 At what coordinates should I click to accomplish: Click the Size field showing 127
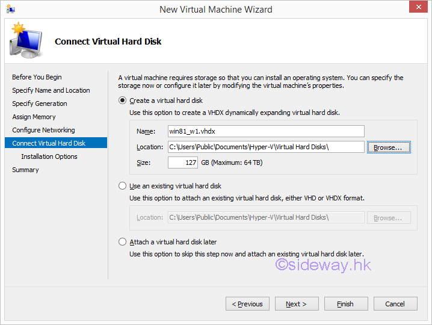click(183, 162)
